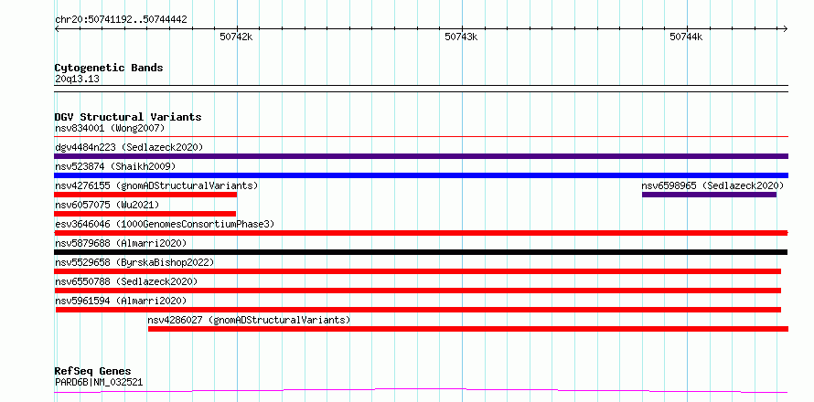Open the nsv523874 (Shaikh2009) label
The width and height of the screenshot is (814, 402).
pos(115,166)
